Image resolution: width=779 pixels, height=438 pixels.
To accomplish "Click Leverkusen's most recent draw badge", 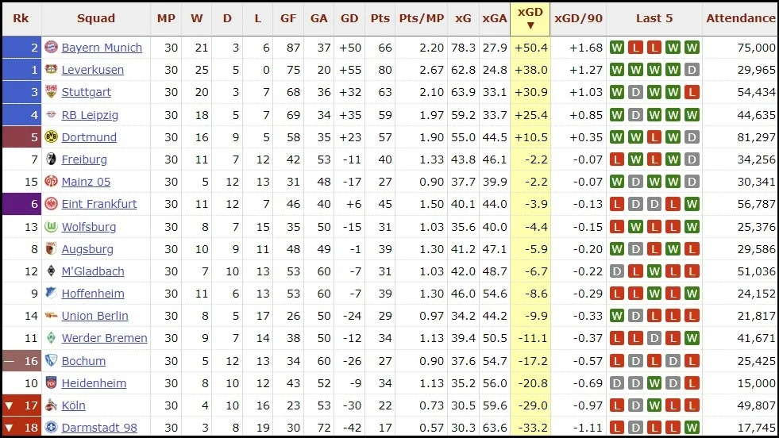I will click(692, 70).
